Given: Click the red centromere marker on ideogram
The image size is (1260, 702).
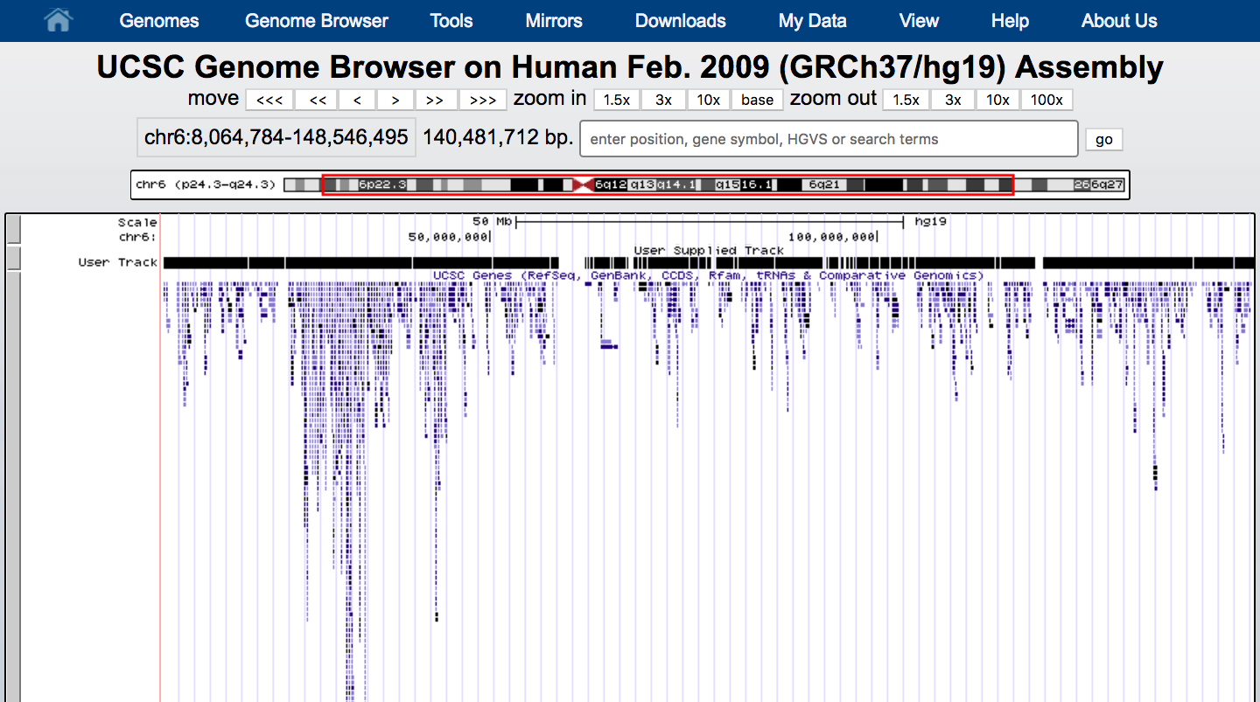Looking at the screenshot, I should point(583,184).
